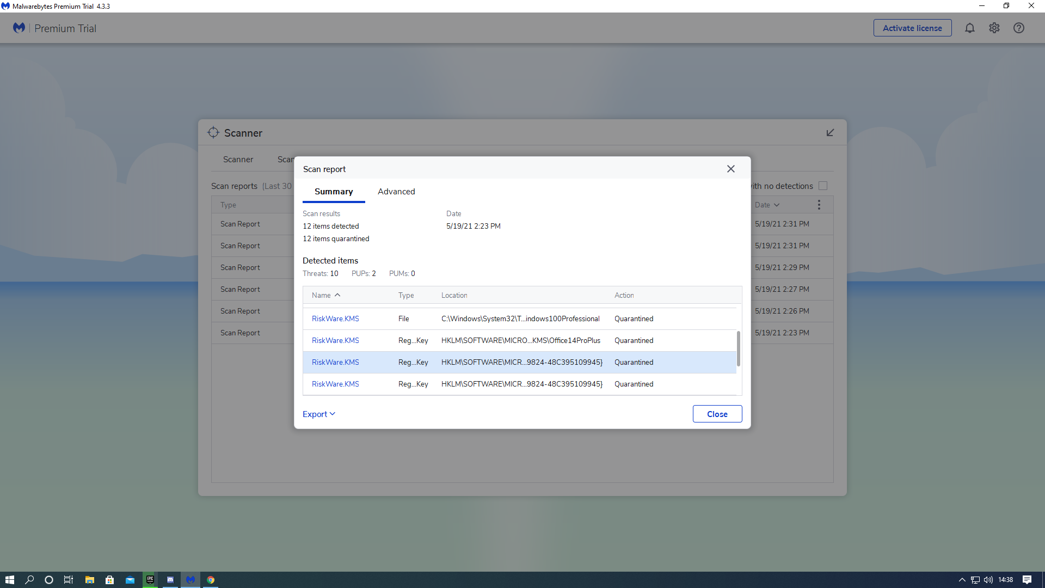Image resolution: width=1045 pixels, height=588 pixels.
Task: Open the Windows Start menu
Action: [x=9, y=580]
